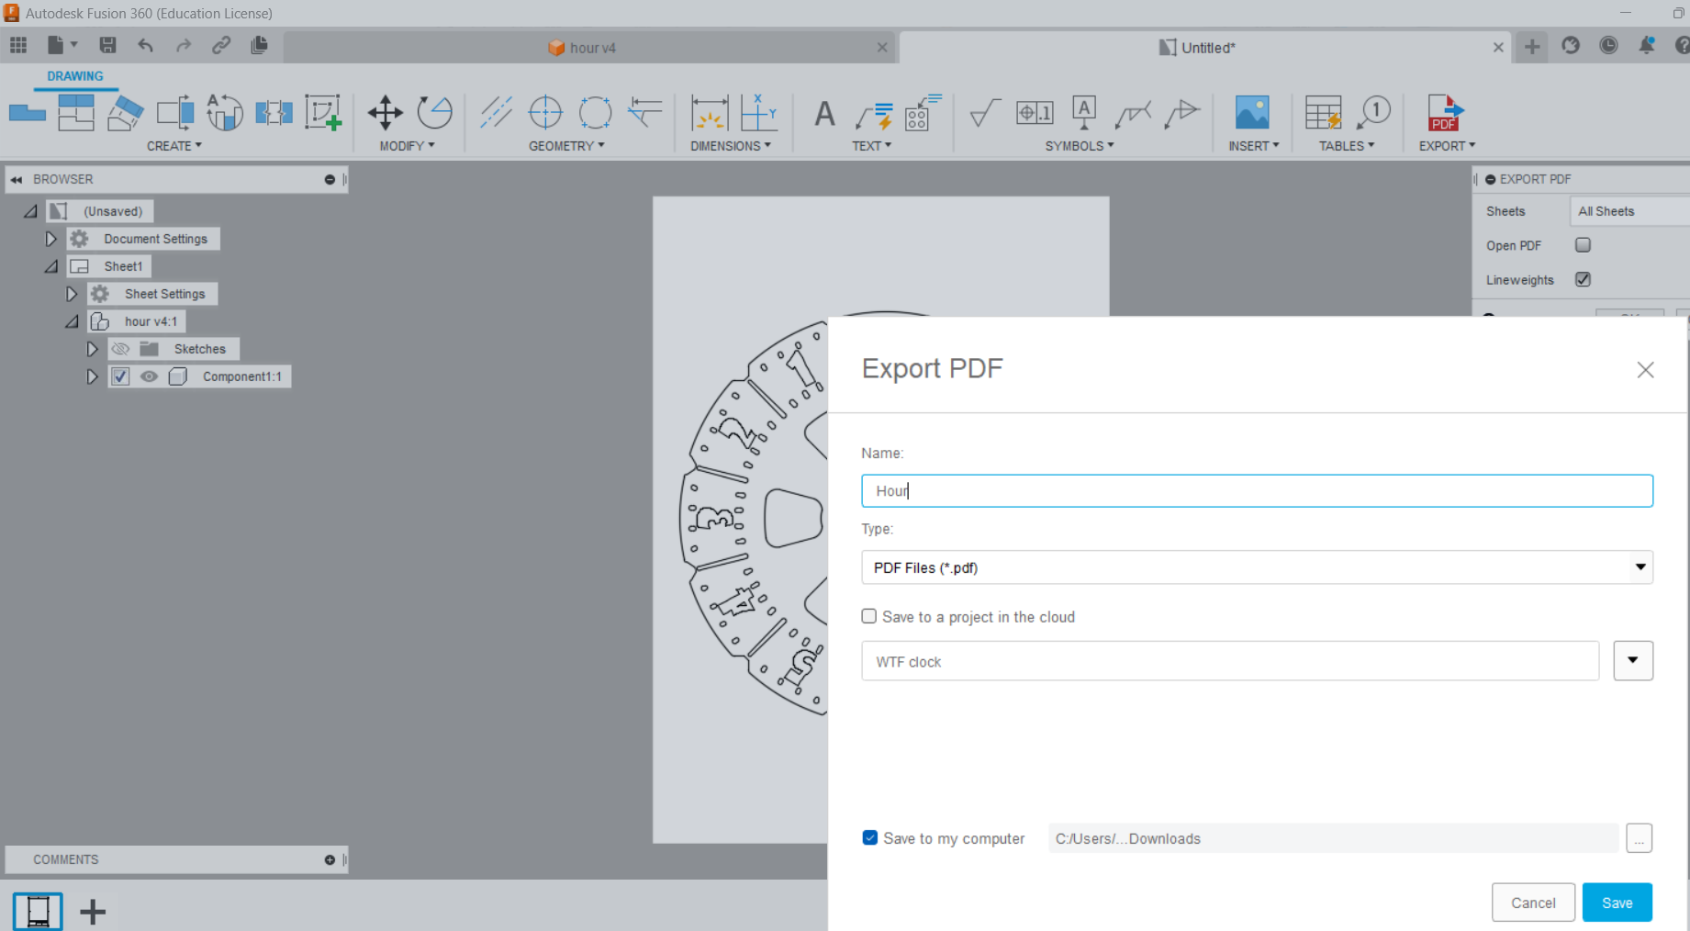1690x931 pixels.
Task: Select the Move tool under Modify
Action: 385,112
